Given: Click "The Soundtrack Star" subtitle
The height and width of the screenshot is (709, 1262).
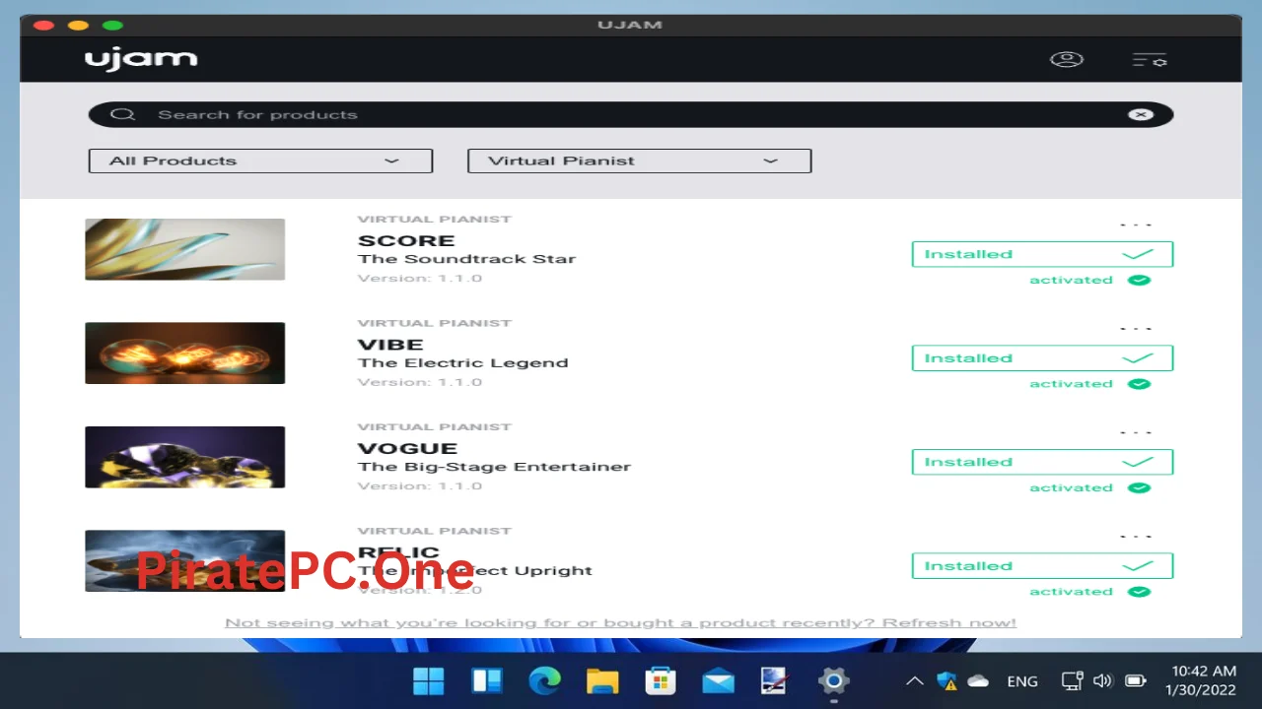Looking at the screenshot, I should pyautogui.click(x=466, y=259).
